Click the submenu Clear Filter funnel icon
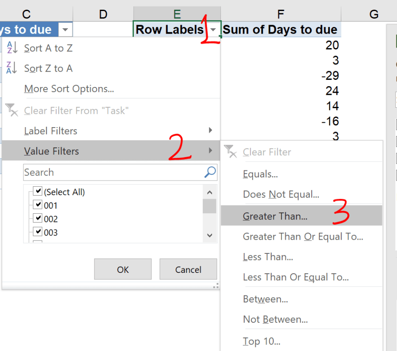This screenshot has height=351, width=397. pyautogui.click(x=231, y=152)
